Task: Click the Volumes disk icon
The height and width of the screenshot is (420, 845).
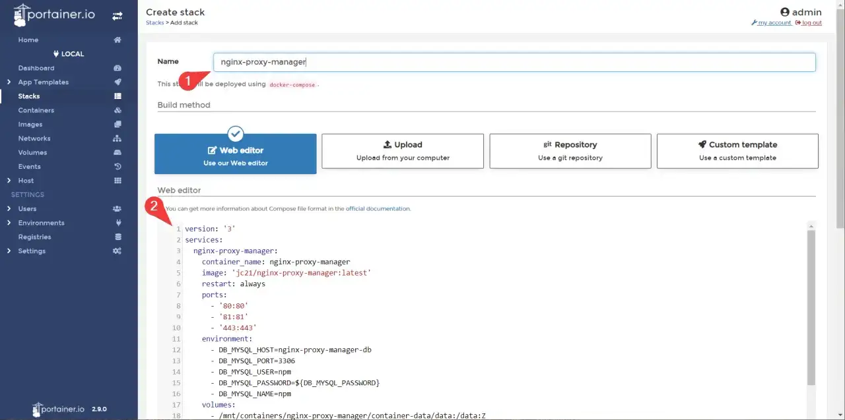Action: [118, 152]
